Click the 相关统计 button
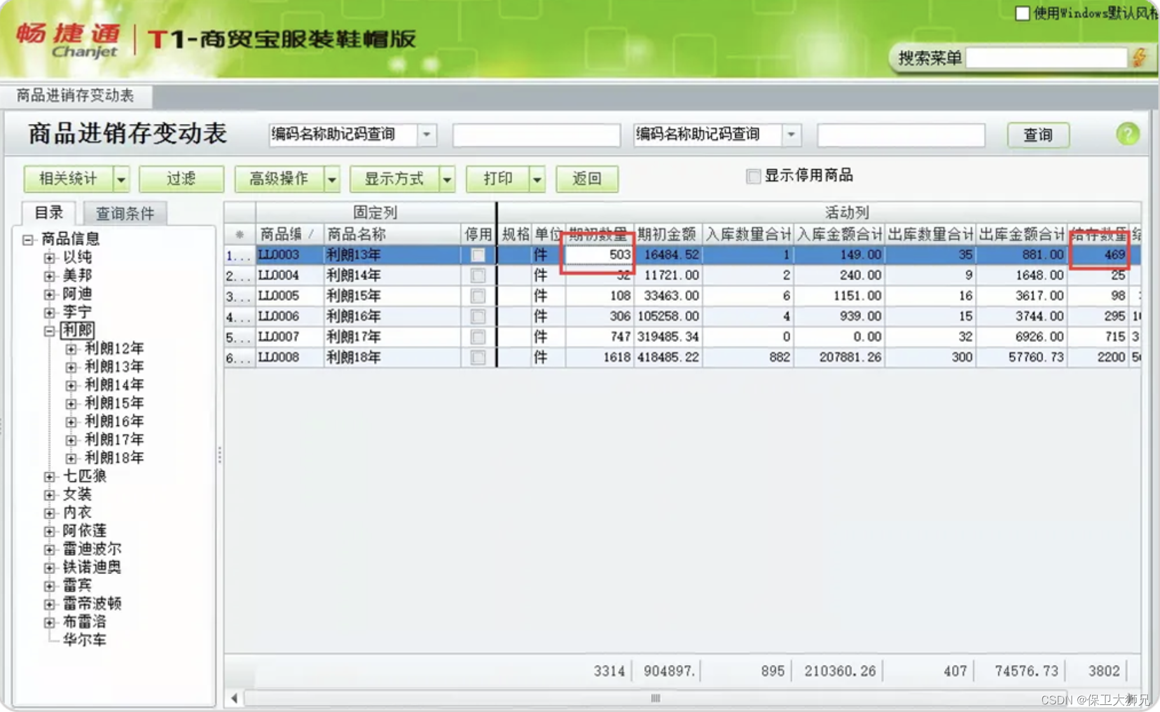The image size is (1160, 712). (x=69, y=179)
